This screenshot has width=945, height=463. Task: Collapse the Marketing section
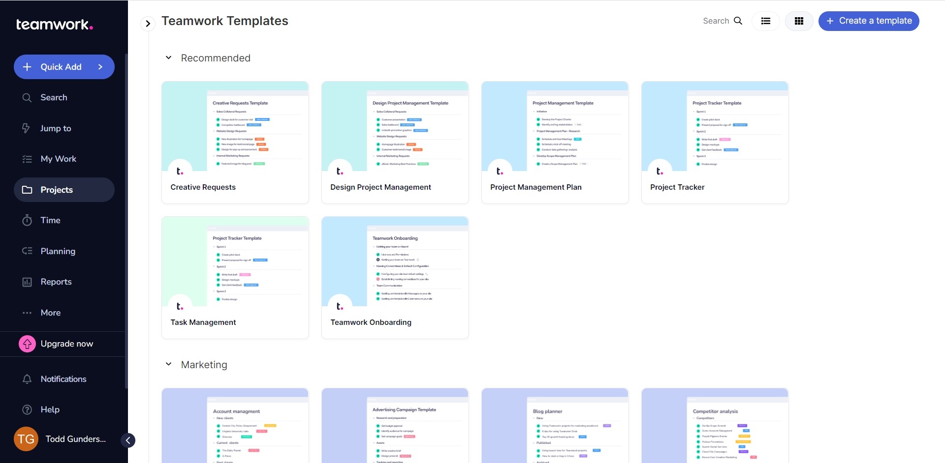[169, 364]
